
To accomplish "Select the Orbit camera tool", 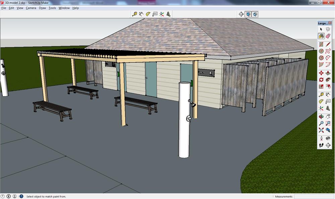I will coord(321,117).
